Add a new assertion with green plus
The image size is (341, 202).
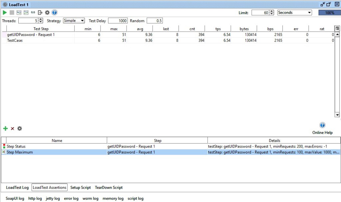5,129
